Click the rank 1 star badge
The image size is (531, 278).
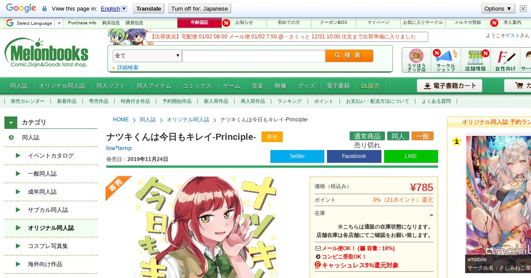pos(457,141)
